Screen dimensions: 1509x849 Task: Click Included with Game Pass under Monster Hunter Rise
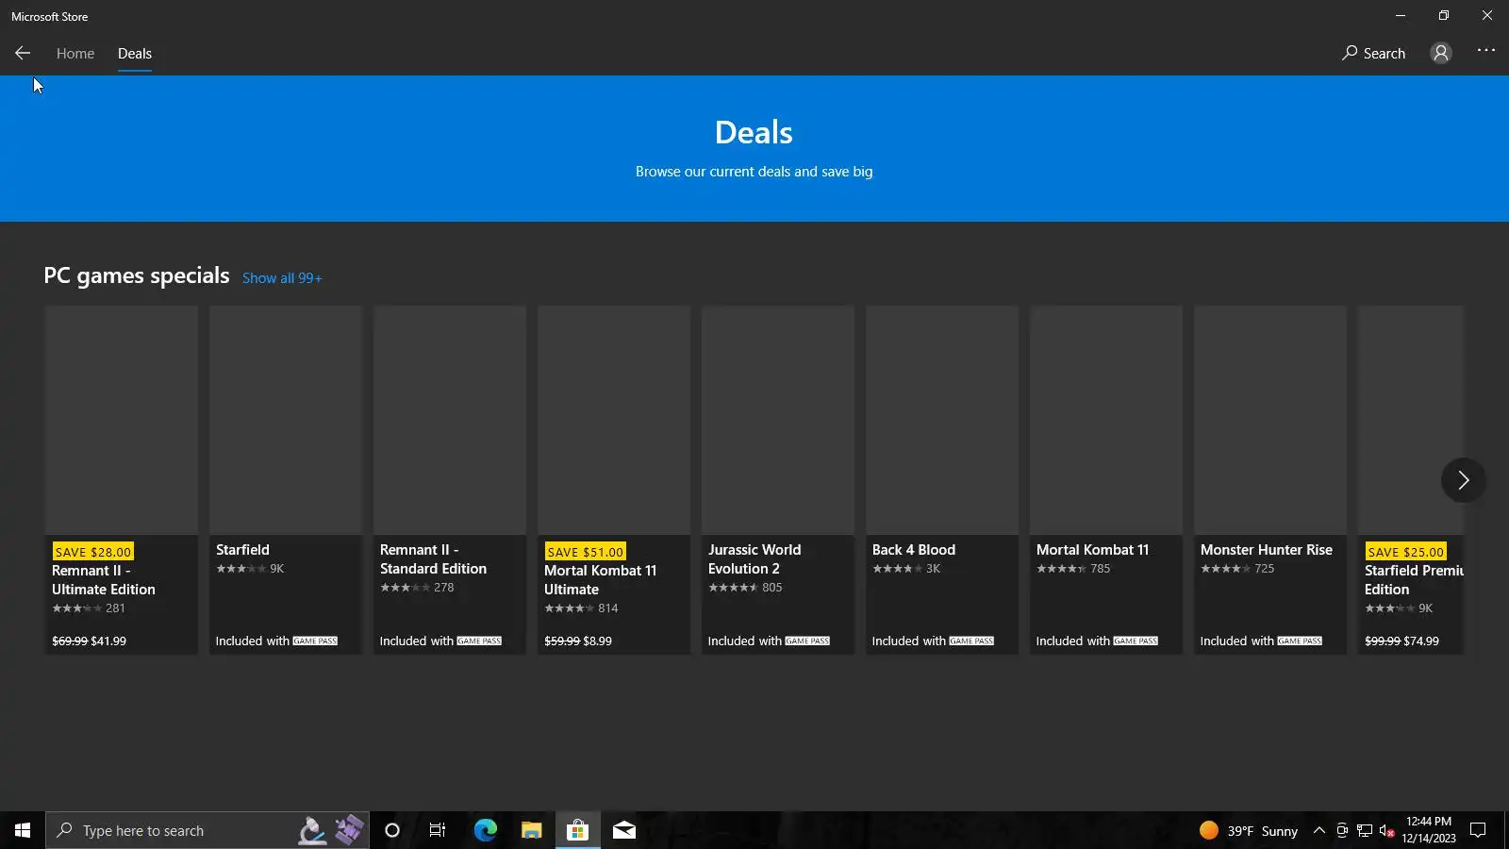[1261, 641]
